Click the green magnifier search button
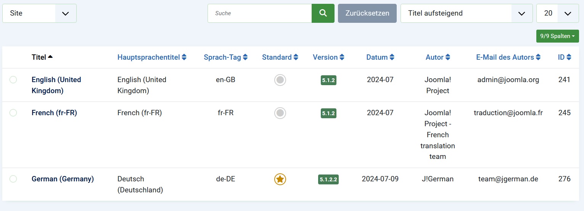Viewport: 584px width, 211px height. coord(323,13)
